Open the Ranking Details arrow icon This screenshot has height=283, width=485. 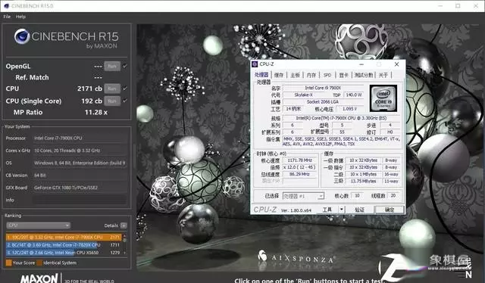coord(124,225)
